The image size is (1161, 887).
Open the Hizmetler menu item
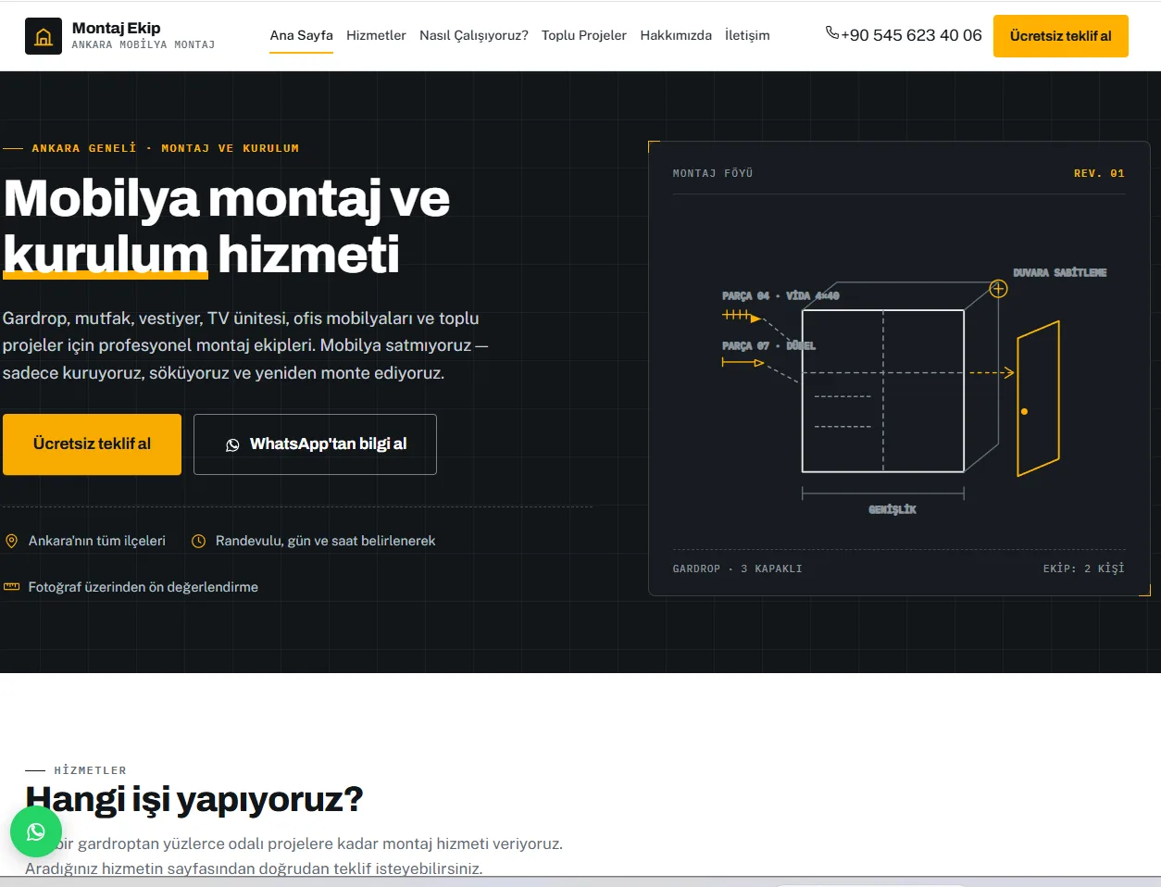pos(376,35)
